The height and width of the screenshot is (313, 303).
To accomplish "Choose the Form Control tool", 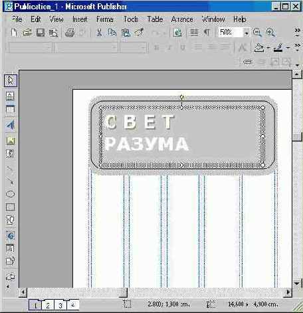I will (x=10, y=249).
